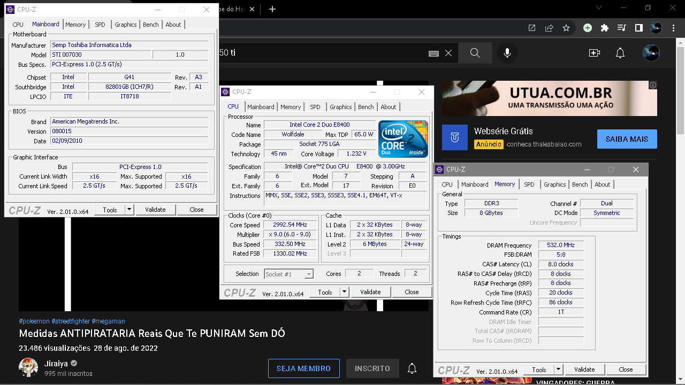Open SPD tab in the CPU window
The image size is (685, 385).
[x=315, y=107]
